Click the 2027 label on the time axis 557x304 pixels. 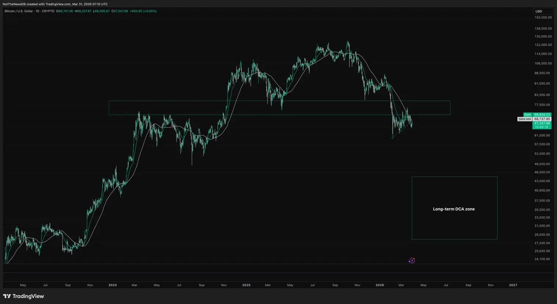click(x=513, y=285)
